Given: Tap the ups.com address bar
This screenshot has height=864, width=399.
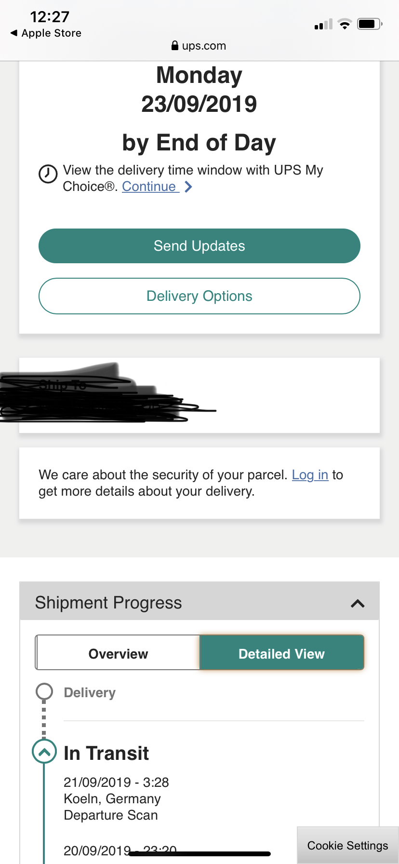Looking at the screenshot, I should [199, 46].
